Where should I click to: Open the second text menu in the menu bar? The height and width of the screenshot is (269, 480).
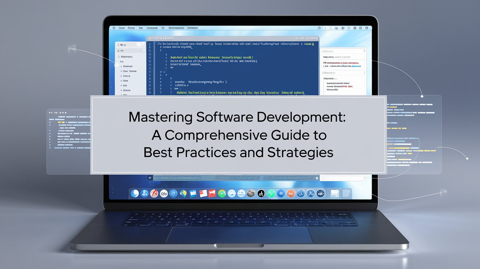[131, 28]
